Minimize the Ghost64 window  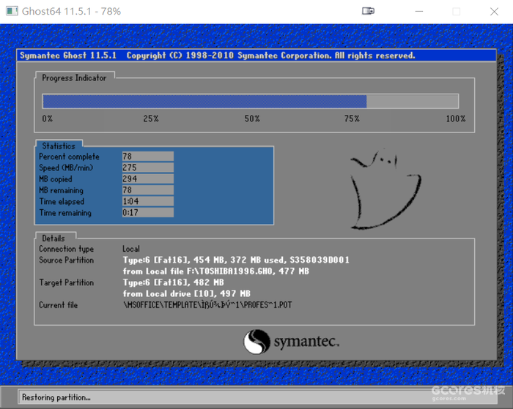[x=419, y=12]
